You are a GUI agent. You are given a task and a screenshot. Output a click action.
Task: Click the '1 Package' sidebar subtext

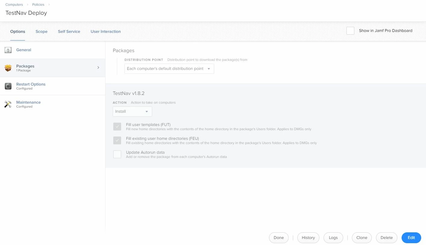pyautogui.click(x=23, y=71)
